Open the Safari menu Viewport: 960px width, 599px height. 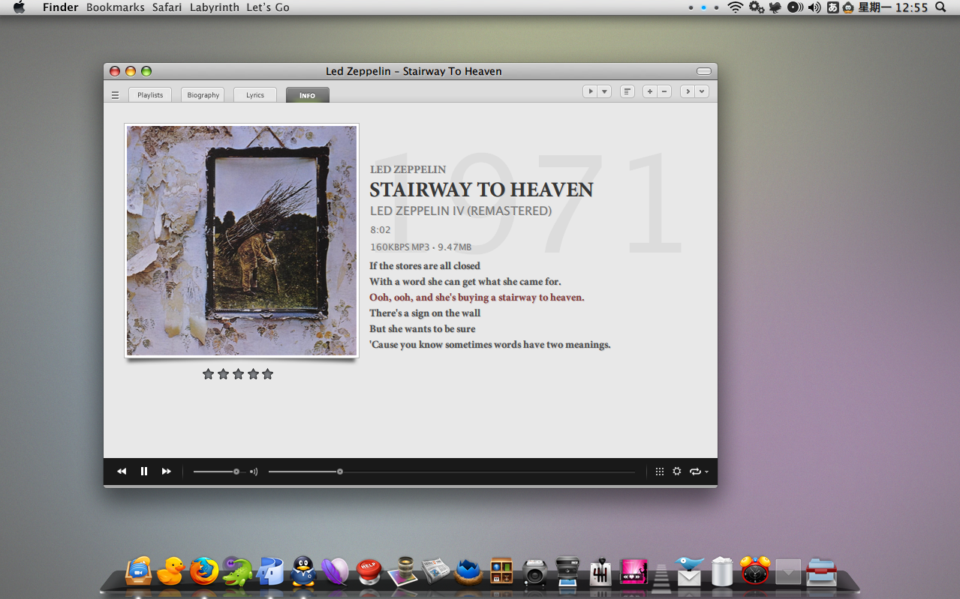click(x=167, y=7)
